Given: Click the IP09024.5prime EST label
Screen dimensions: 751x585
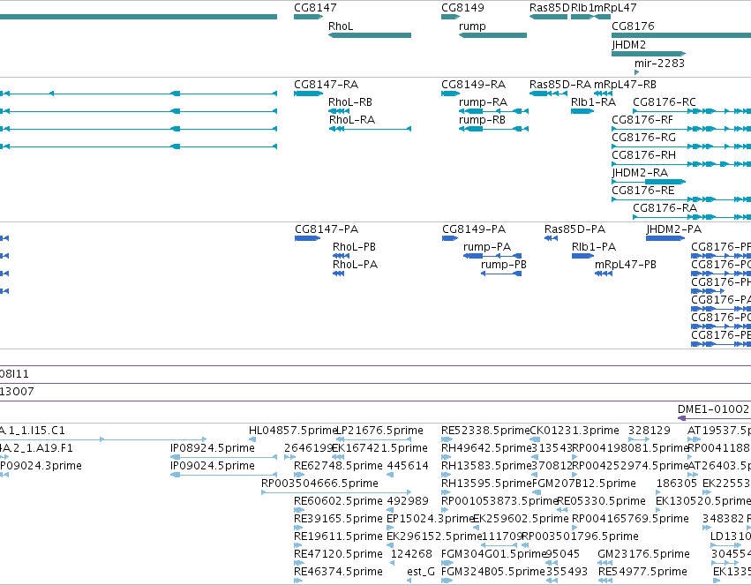Looking at the screenshot, I should pyautogui.click(x=213, y=466).
